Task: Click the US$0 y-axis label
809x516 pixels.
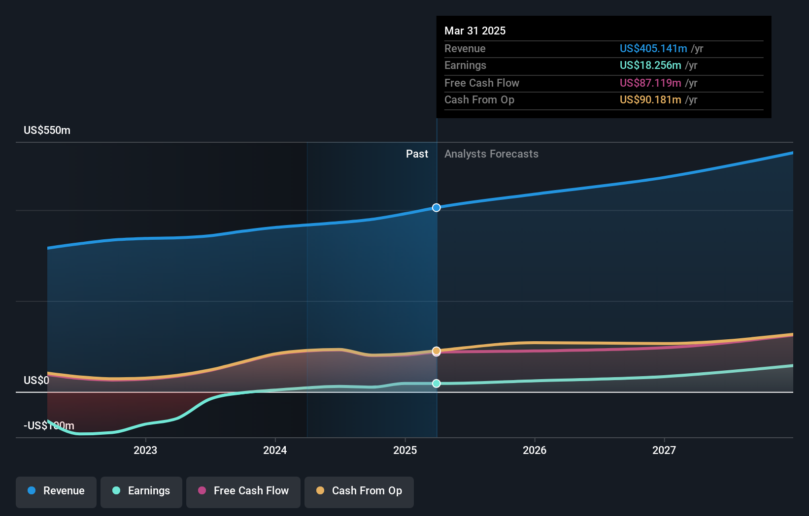Action: point(36,381)
